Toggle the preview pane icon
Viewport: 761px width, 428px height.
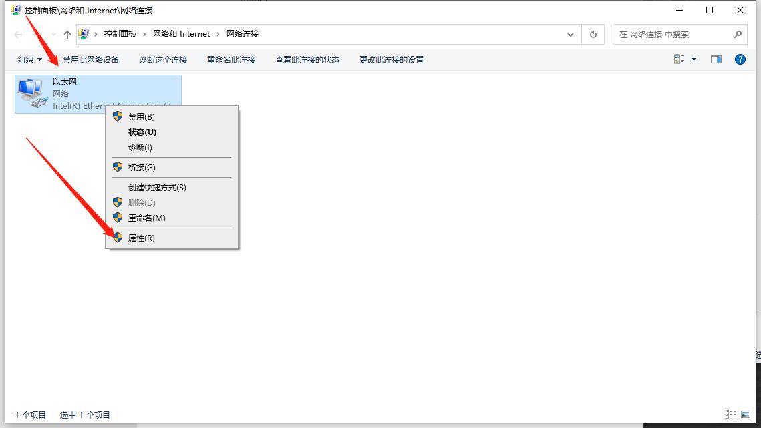[x=716, y=59]
